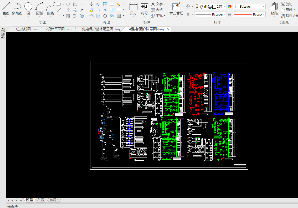Expand the 坐标 dropdown arrow
Image resolution: width=298 pixels, height=208 pixels.
pyautogui.click(x=165, y=16)
